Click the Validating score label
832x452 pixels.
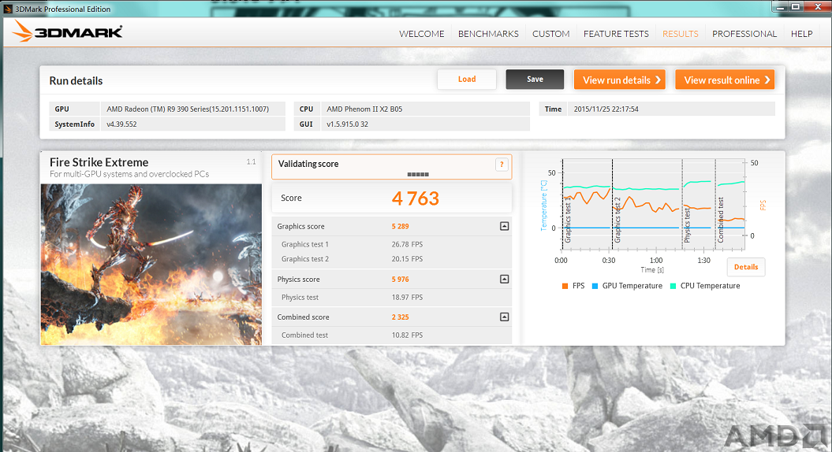click(308, 165)
